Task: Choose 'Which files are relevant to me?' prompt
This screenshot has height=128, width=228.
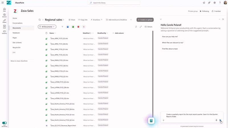Action: (x=173, y=43)
